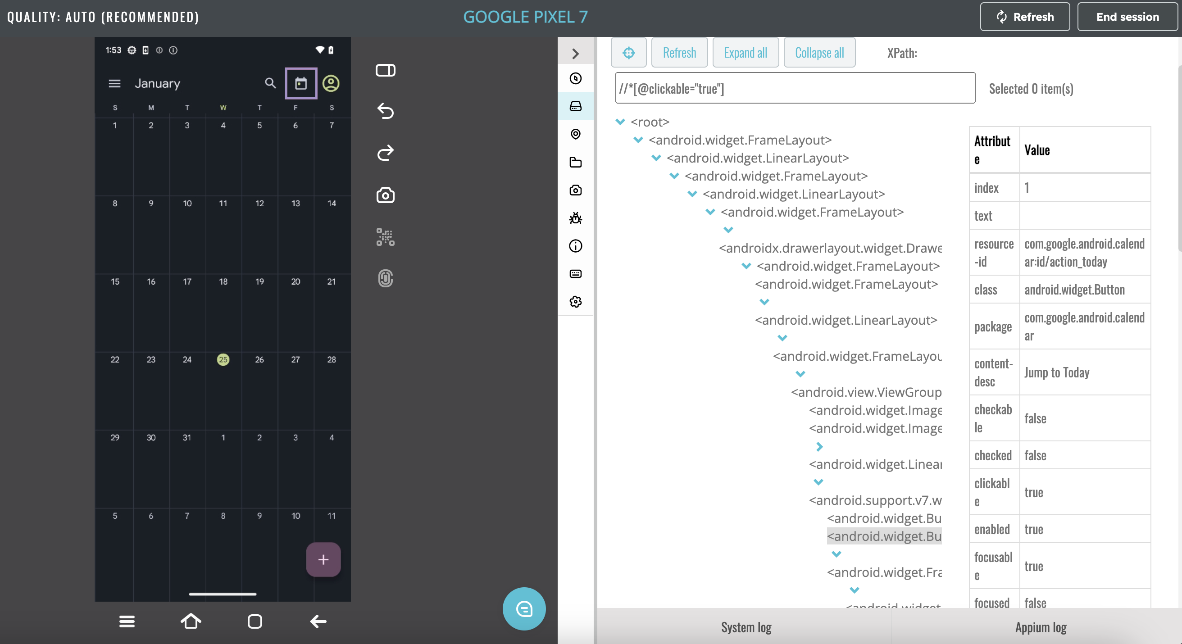The height and width of the screenshot is (644, 1182).
Task: Tap the January month title
Action: click(x=157, y=83)
